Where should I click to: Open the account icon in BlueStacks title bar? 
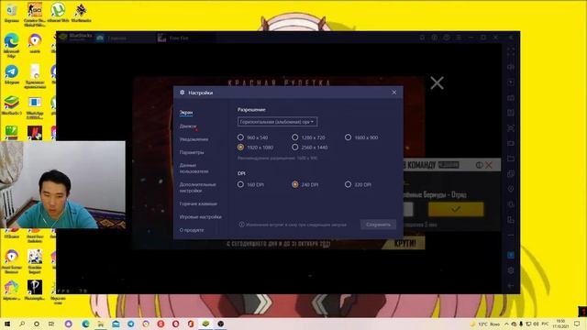pos(434,38)
